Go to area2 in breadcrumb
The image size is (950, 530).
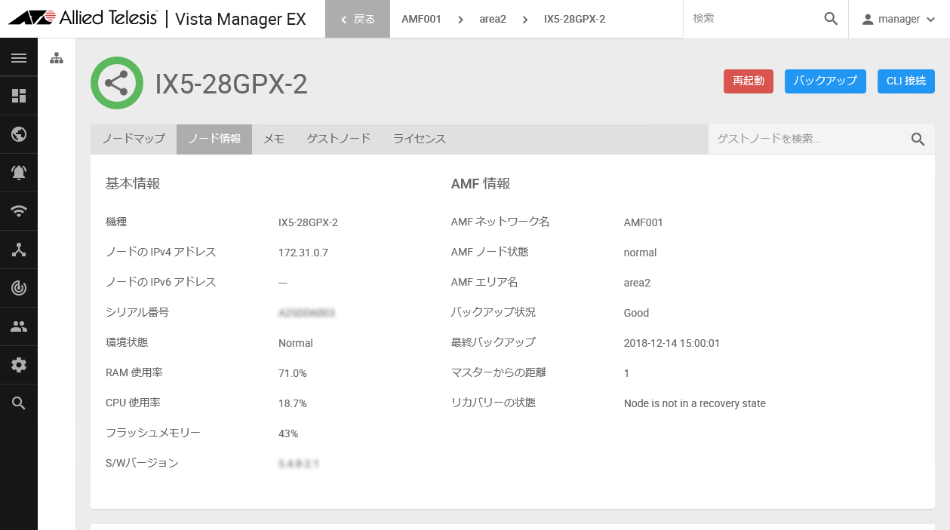[x=493, y=19]
